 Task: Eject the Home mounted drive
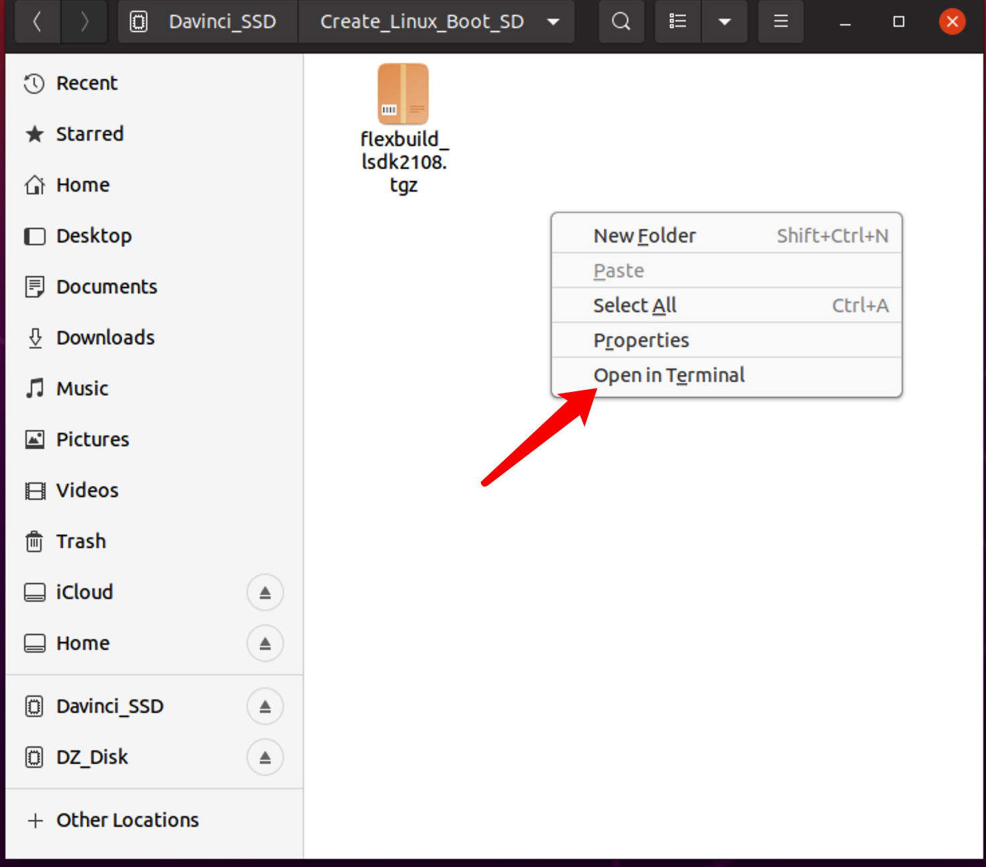pos(265,643)
